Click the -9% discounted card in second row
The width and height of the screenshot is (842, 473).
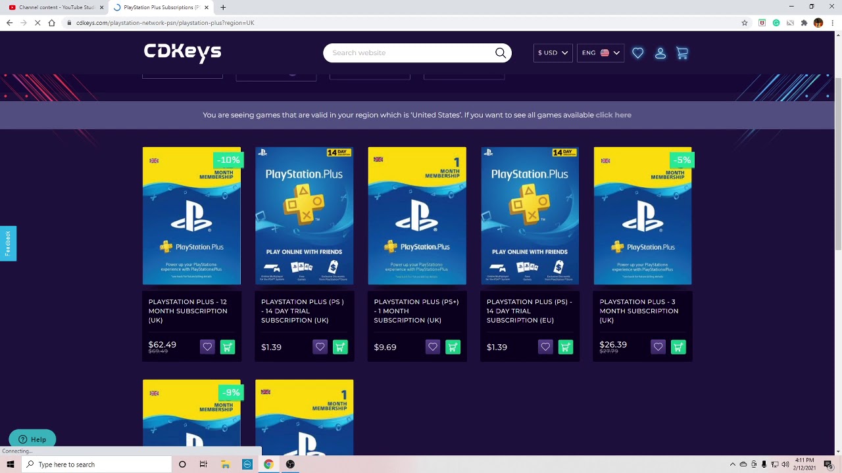click(x=191, y=417)
